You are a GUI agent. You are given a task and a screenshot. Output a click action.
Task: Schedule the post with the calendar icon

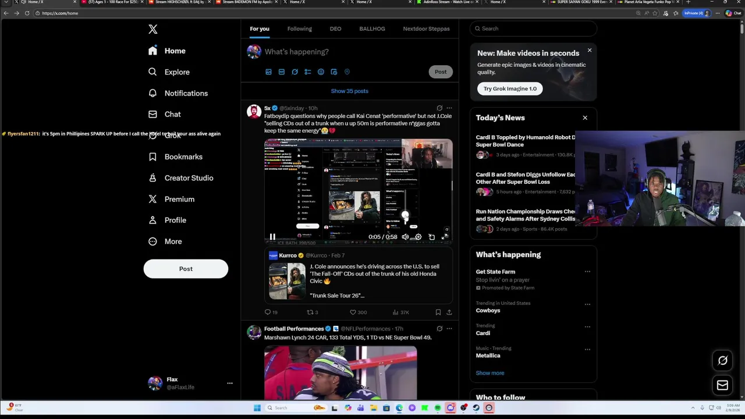[x=334, y=72]
